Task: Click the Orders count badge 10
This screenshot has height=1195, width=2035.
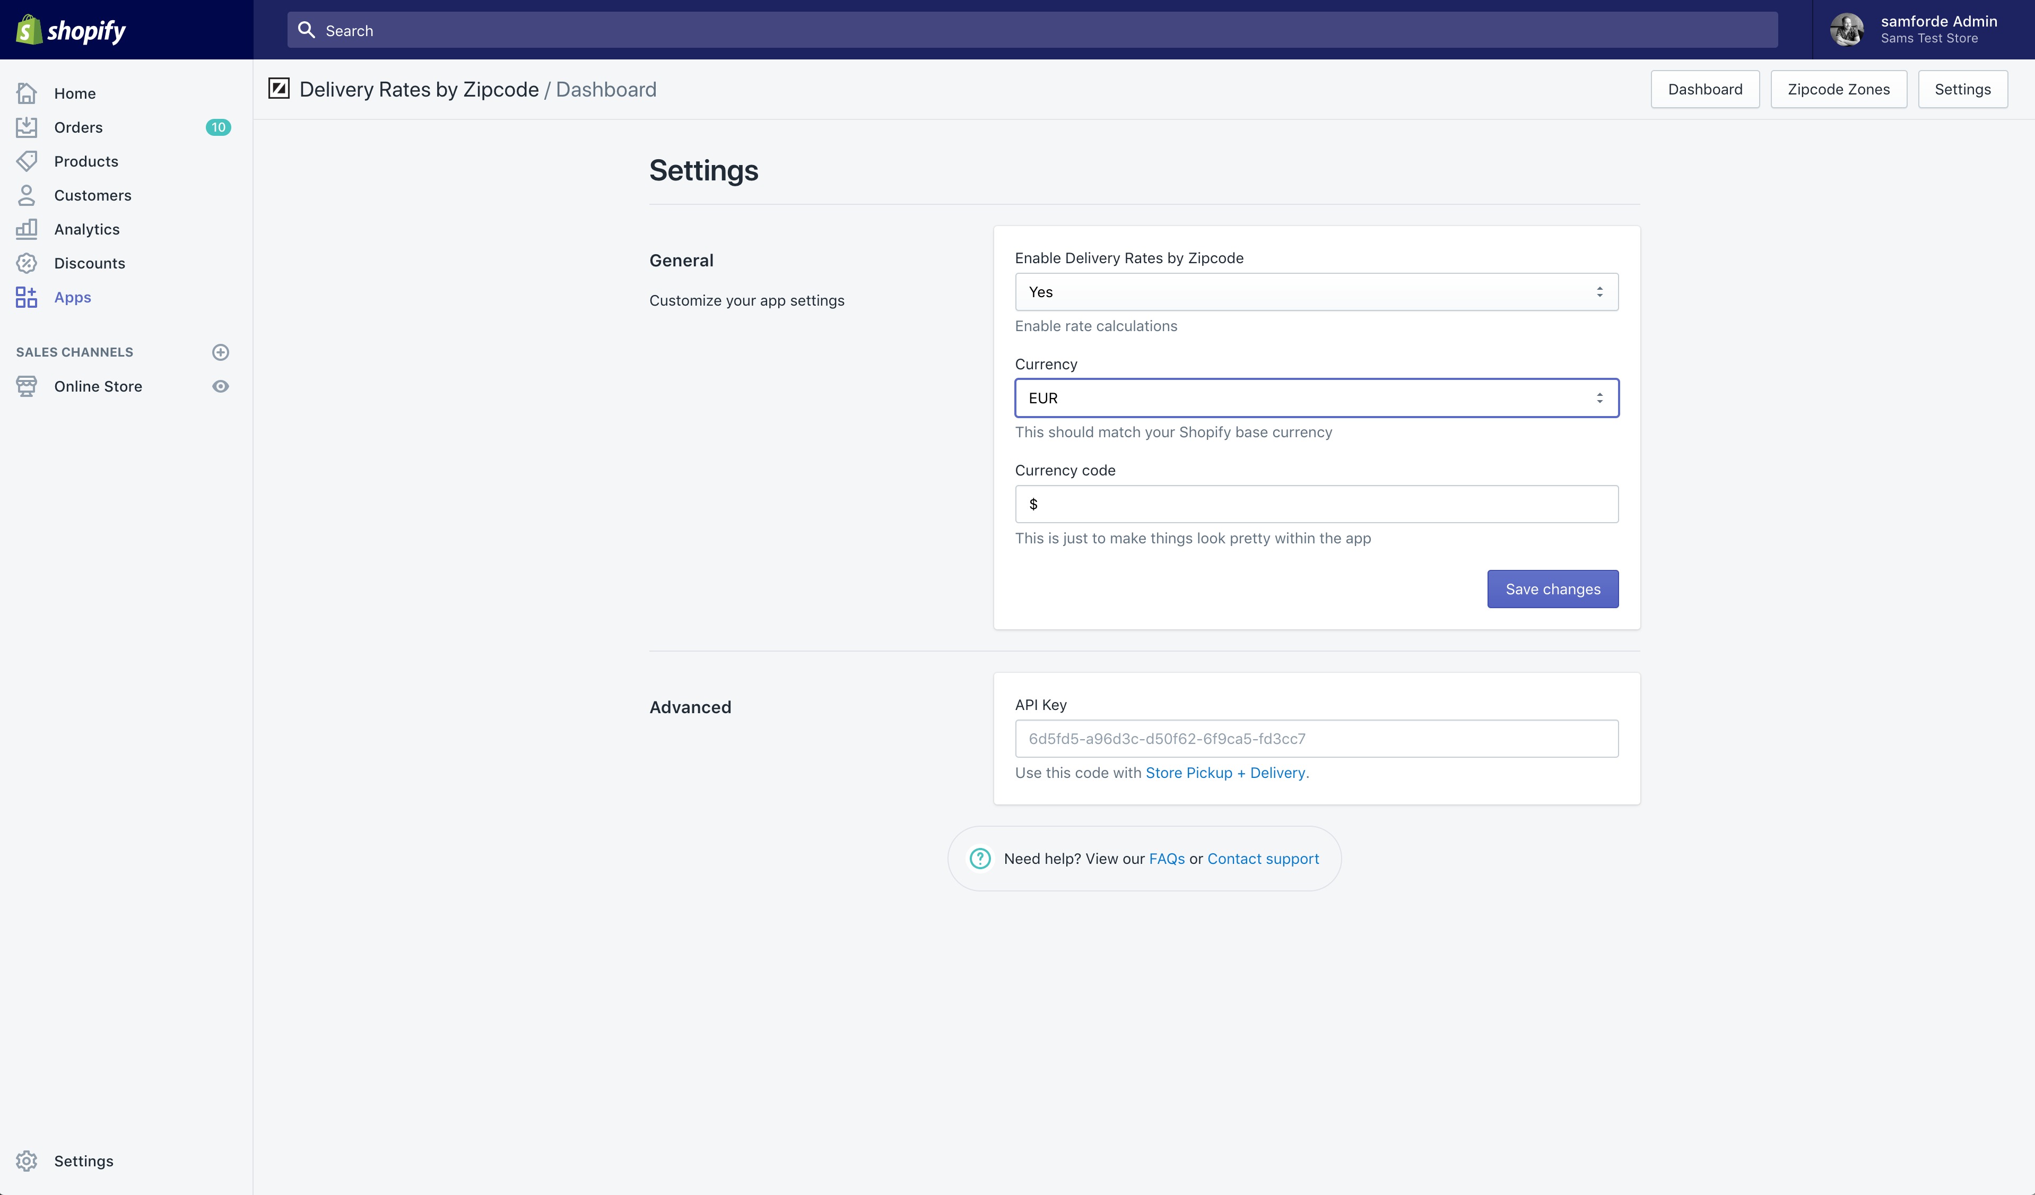Action: tap(218, 127)
